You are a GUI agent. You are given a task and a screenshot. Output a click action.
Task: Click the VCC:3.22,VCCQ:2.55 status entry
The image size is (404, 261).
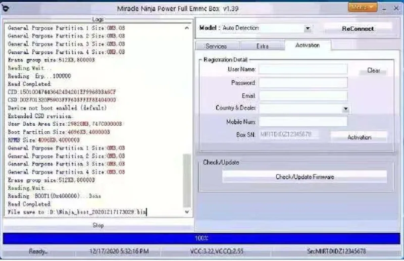coord(217,251)
